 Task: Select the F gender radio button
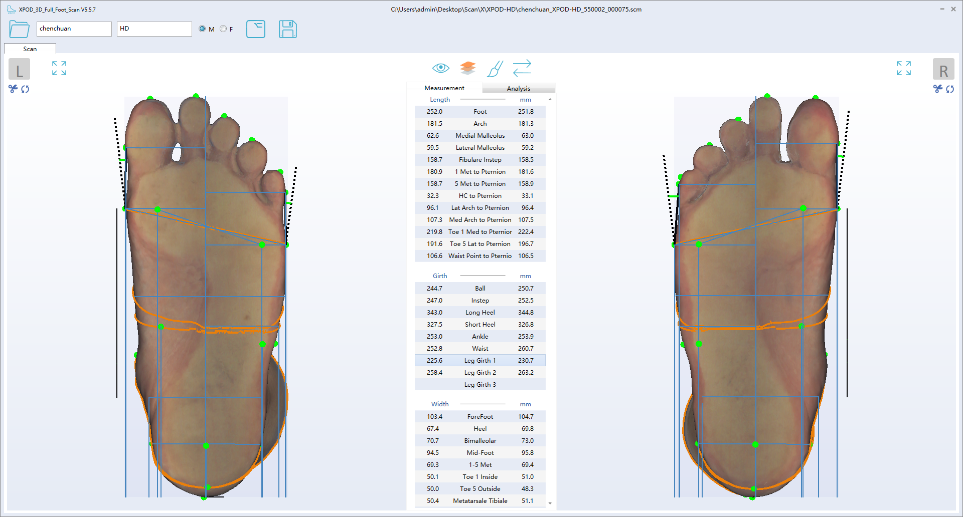223,29
